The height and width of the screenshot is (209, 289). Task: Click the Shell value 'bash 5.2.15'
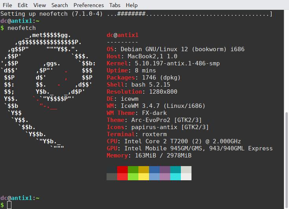click(x=151, y=85)
